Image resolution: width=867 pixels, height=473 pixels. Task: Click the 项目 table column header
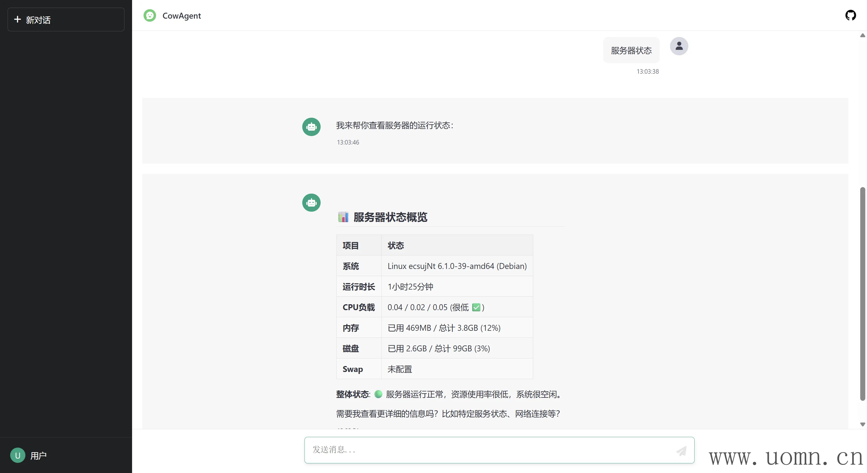pyautogui.click(x=350, y=246)
